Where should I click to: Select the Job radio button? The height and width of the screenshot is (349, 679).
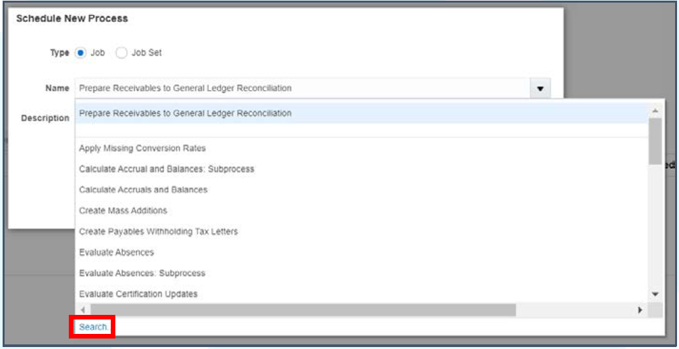(81, 53)
